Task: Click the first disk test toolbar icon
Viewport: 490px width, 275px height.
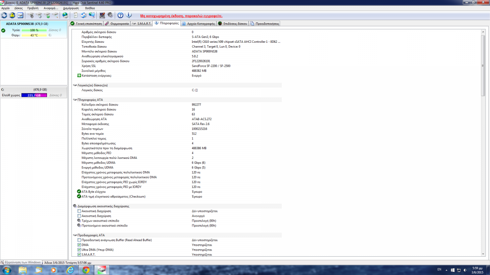Action: click(x=31, y=15)
